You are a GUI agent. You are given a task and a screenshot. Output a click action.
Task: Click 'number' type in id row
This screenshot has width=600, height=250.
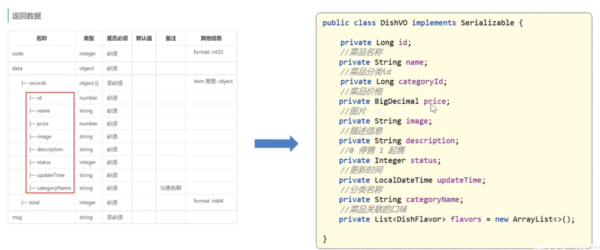pos(88,98)
